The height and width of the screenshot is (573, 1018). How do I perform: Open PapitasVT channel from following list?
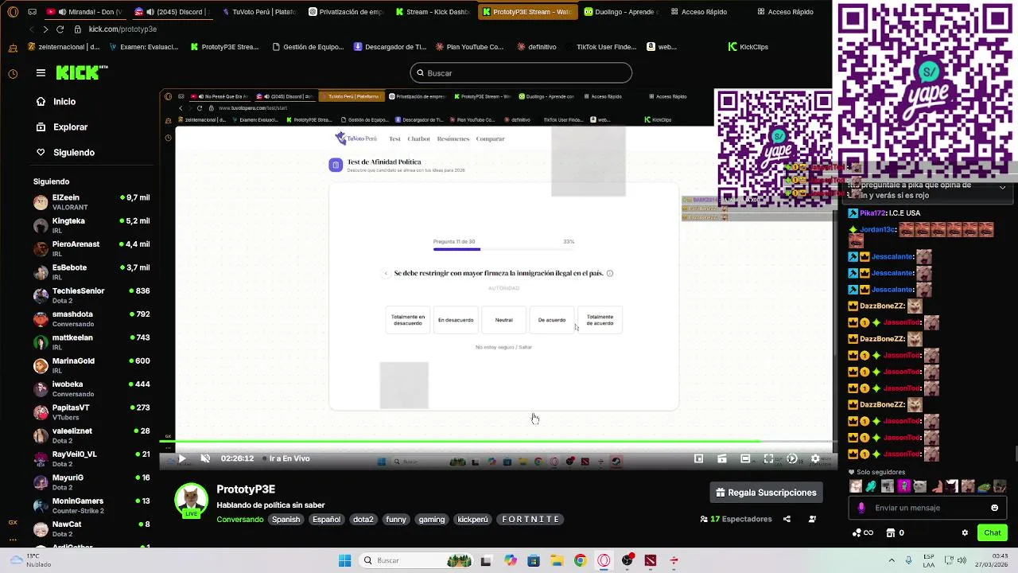coord(91,411)
